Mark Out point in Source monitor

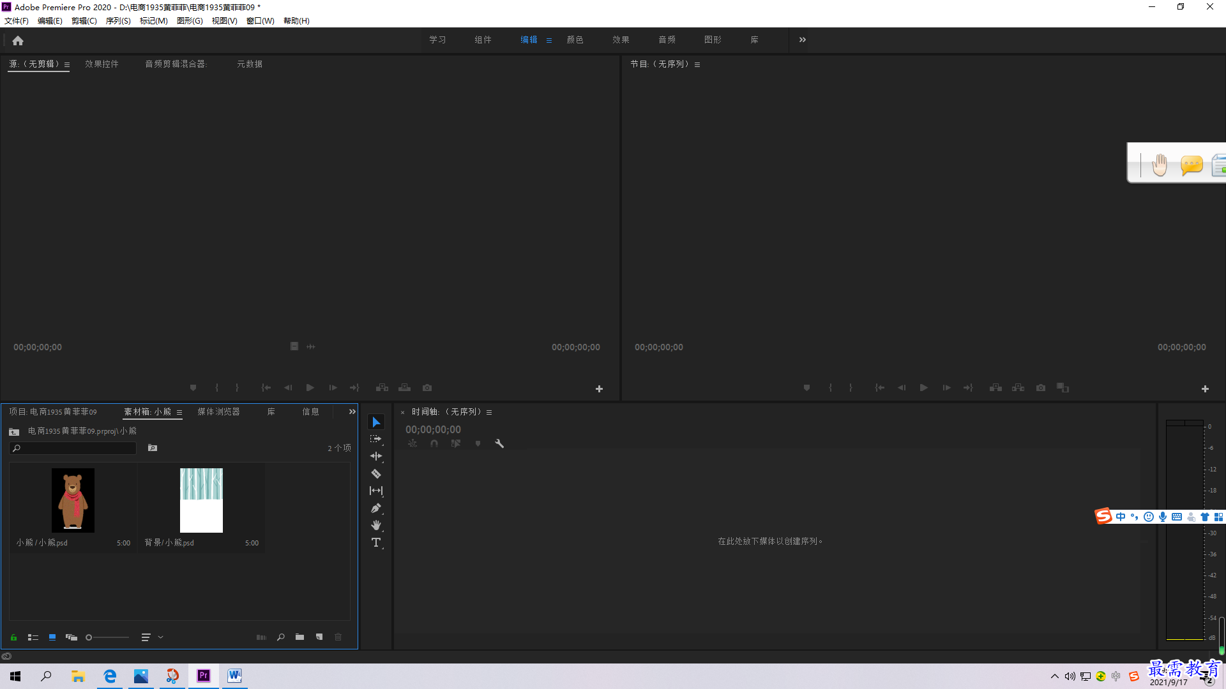coord(237,388)
